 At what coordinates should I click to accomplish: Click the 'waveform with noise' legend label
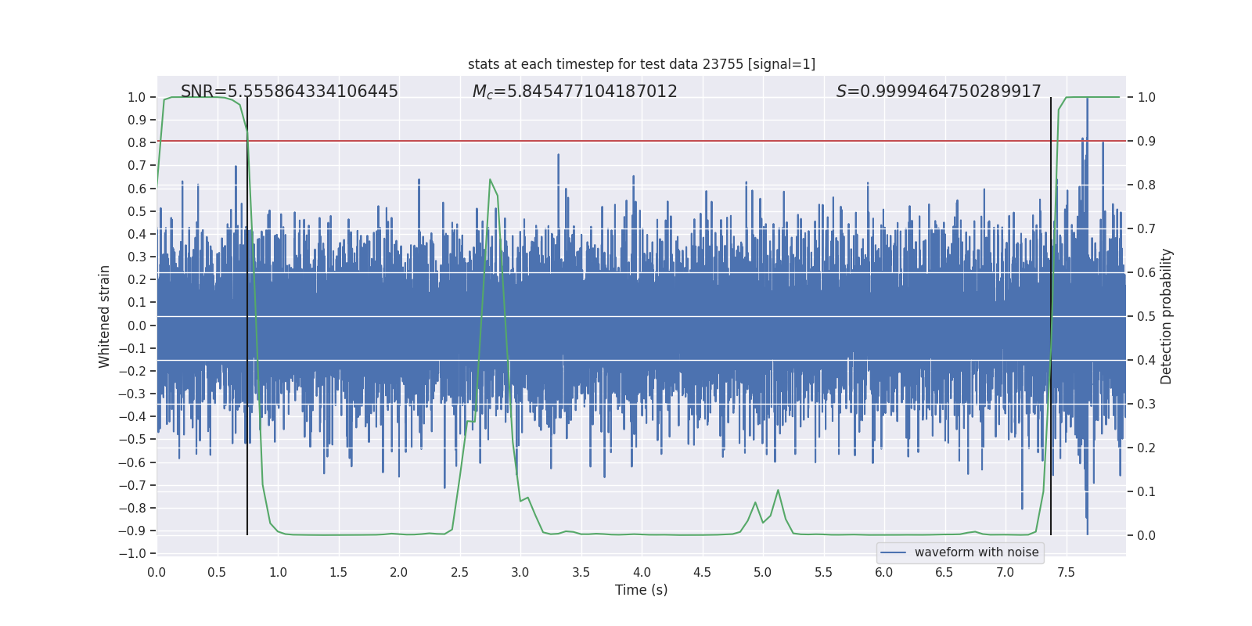pos(976,552)
